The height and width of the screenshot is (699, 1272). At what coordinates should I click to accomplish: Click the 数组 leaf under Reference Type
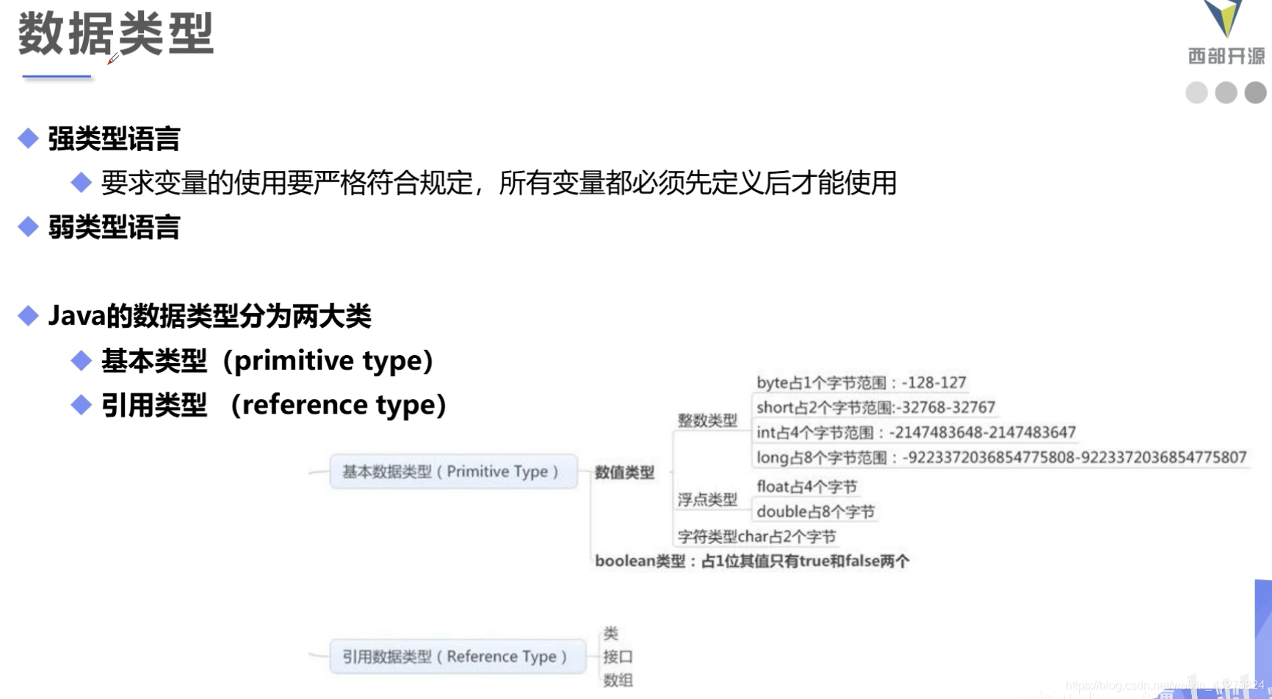click(618, 681)
